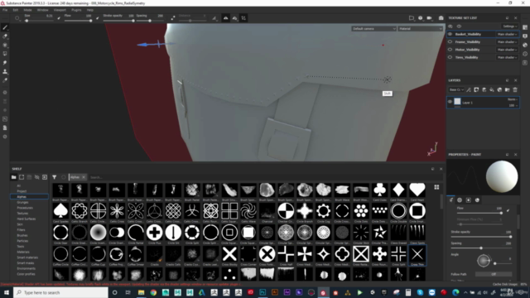Adjust Stroke opacity slider in Properties panel
Viewport: 530px width, 298px height.
(x=481, y=237)
